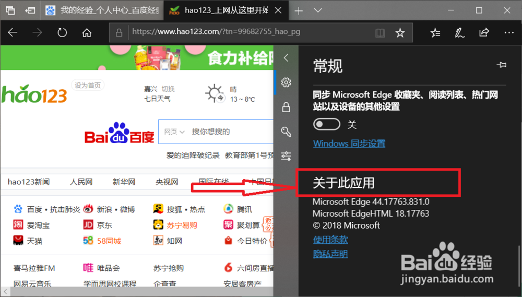This screenshot has width=522, height=297.
Task: Open the home page via the house icon
Action: coord(87,33)
